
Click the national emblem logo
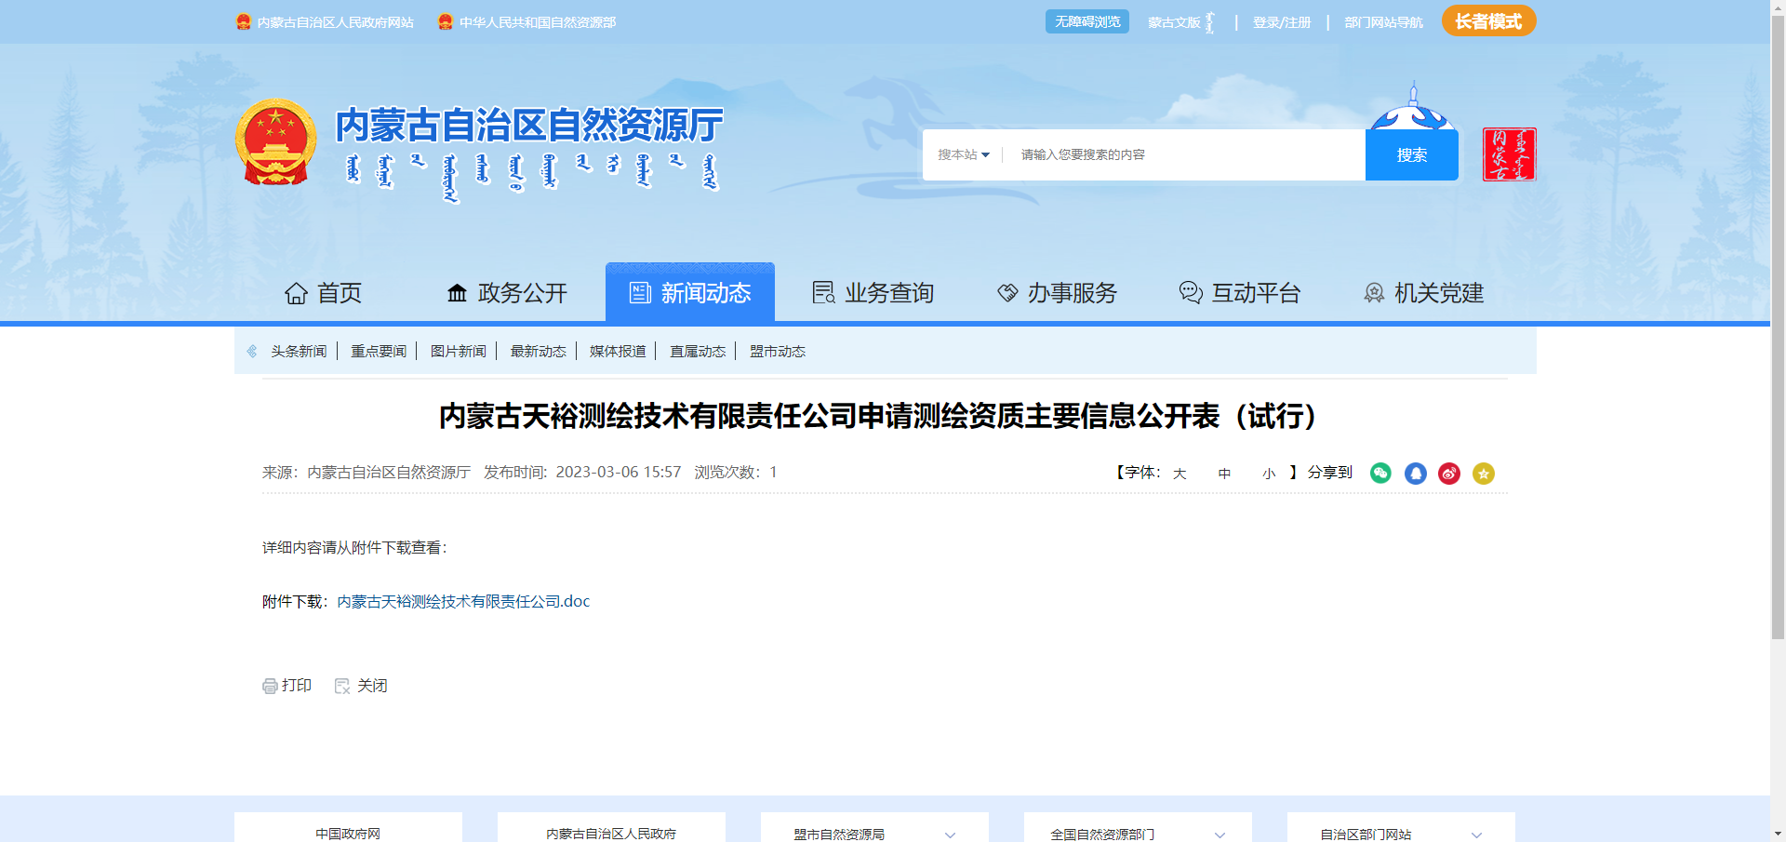click(275, 142)
